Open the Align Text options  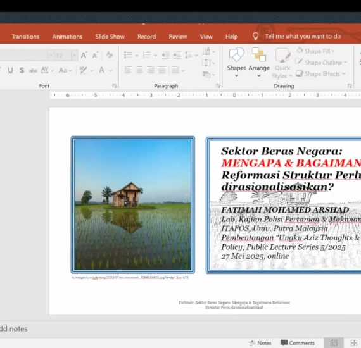[208, 63]
